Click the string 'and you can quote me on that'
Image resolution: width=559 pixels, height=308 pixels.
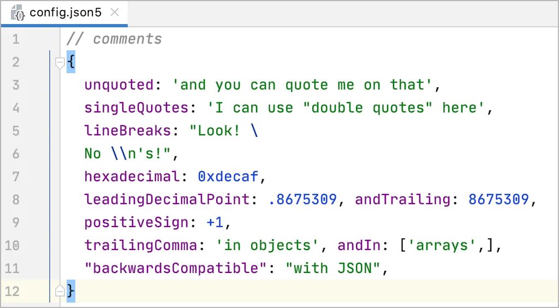coord(302,85)
